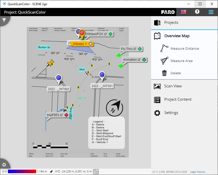Choose Measure Distance tool
The width and height of the screenshot is (218, 175).
click(x=184, y=49)
